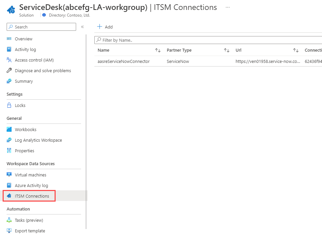Screen dimensions: 322x235
Task: Sort by Url column arrows
Action: pos(296,50)
